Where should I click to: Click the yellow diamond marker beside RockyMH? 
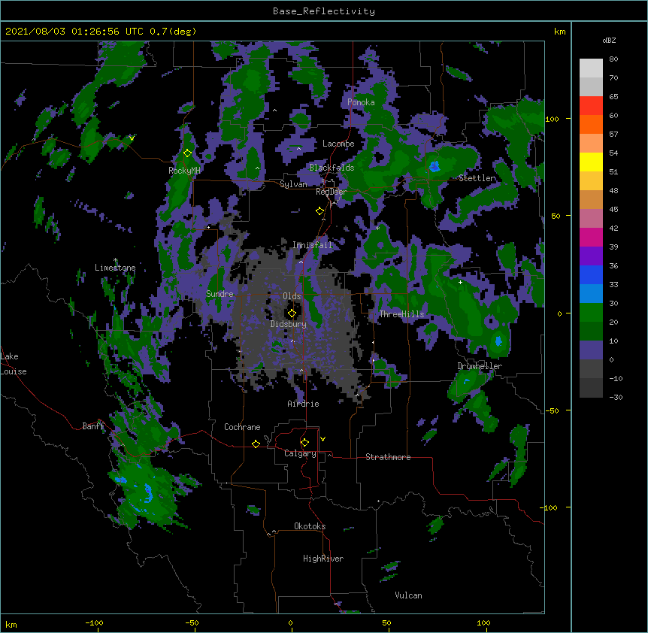click(188, 153)
